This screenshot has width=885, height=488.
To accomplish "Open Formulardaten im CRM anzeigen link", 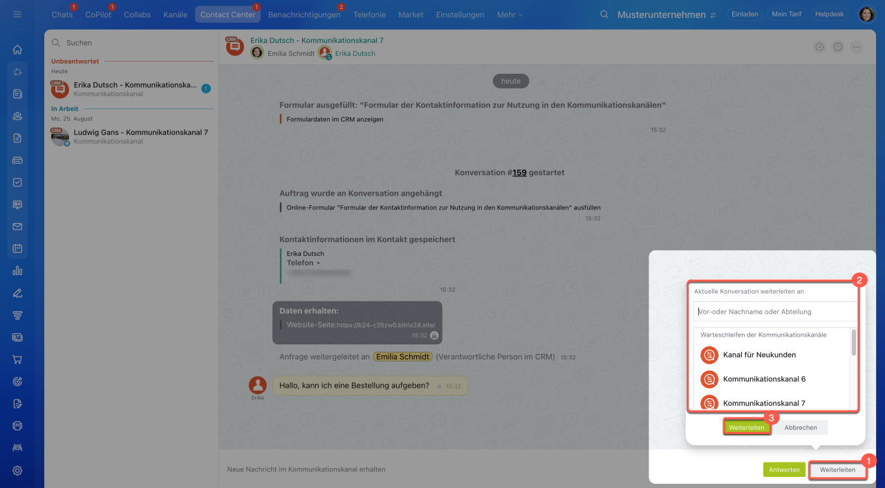I will 335,119.
